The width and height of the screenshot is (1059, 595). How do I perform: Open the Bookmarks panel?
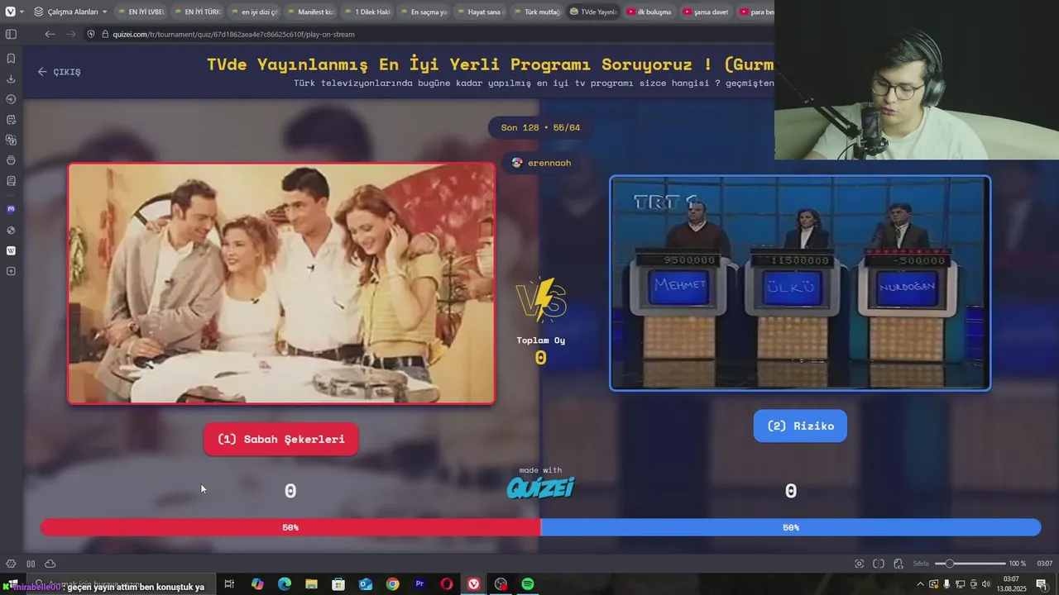pyautogui.click(x=11, y=59)
